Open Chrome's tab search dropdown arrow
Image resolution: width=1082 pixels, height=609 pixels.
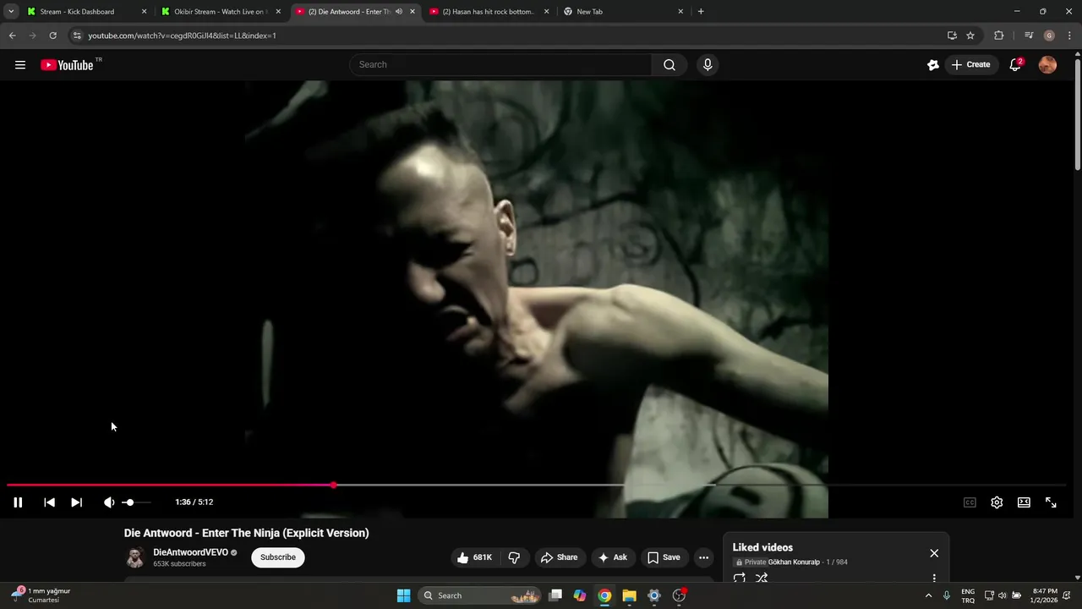point(11,12)
